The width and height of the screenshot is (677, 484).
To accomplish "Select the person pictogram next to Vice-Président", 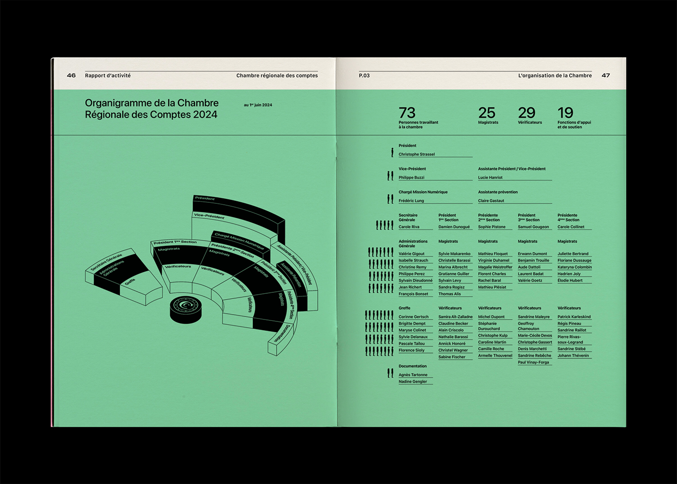I will 390,175.
